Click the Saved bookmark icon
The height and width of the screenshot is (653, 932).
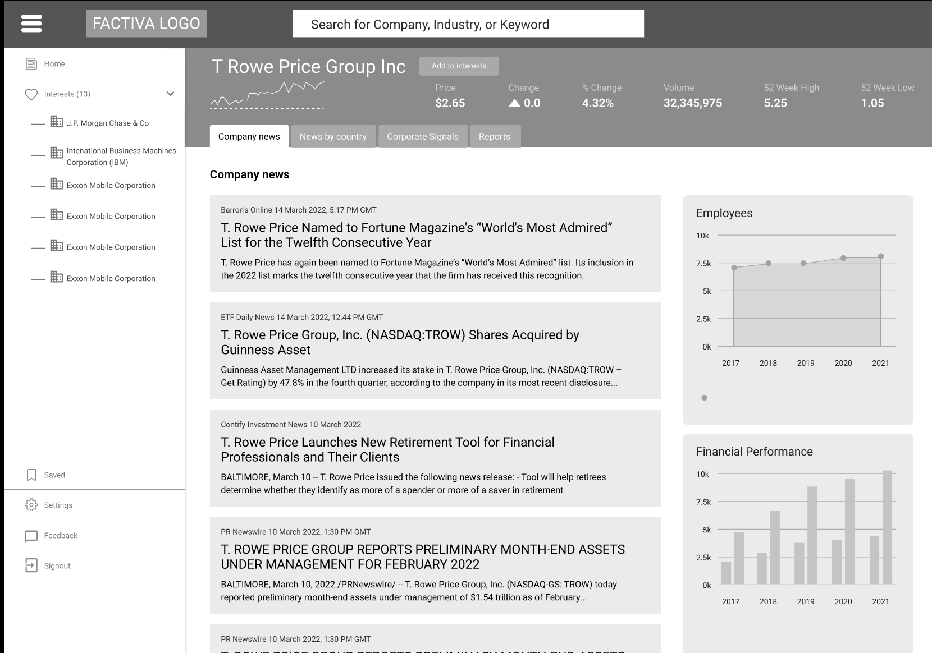coord(31,475)
